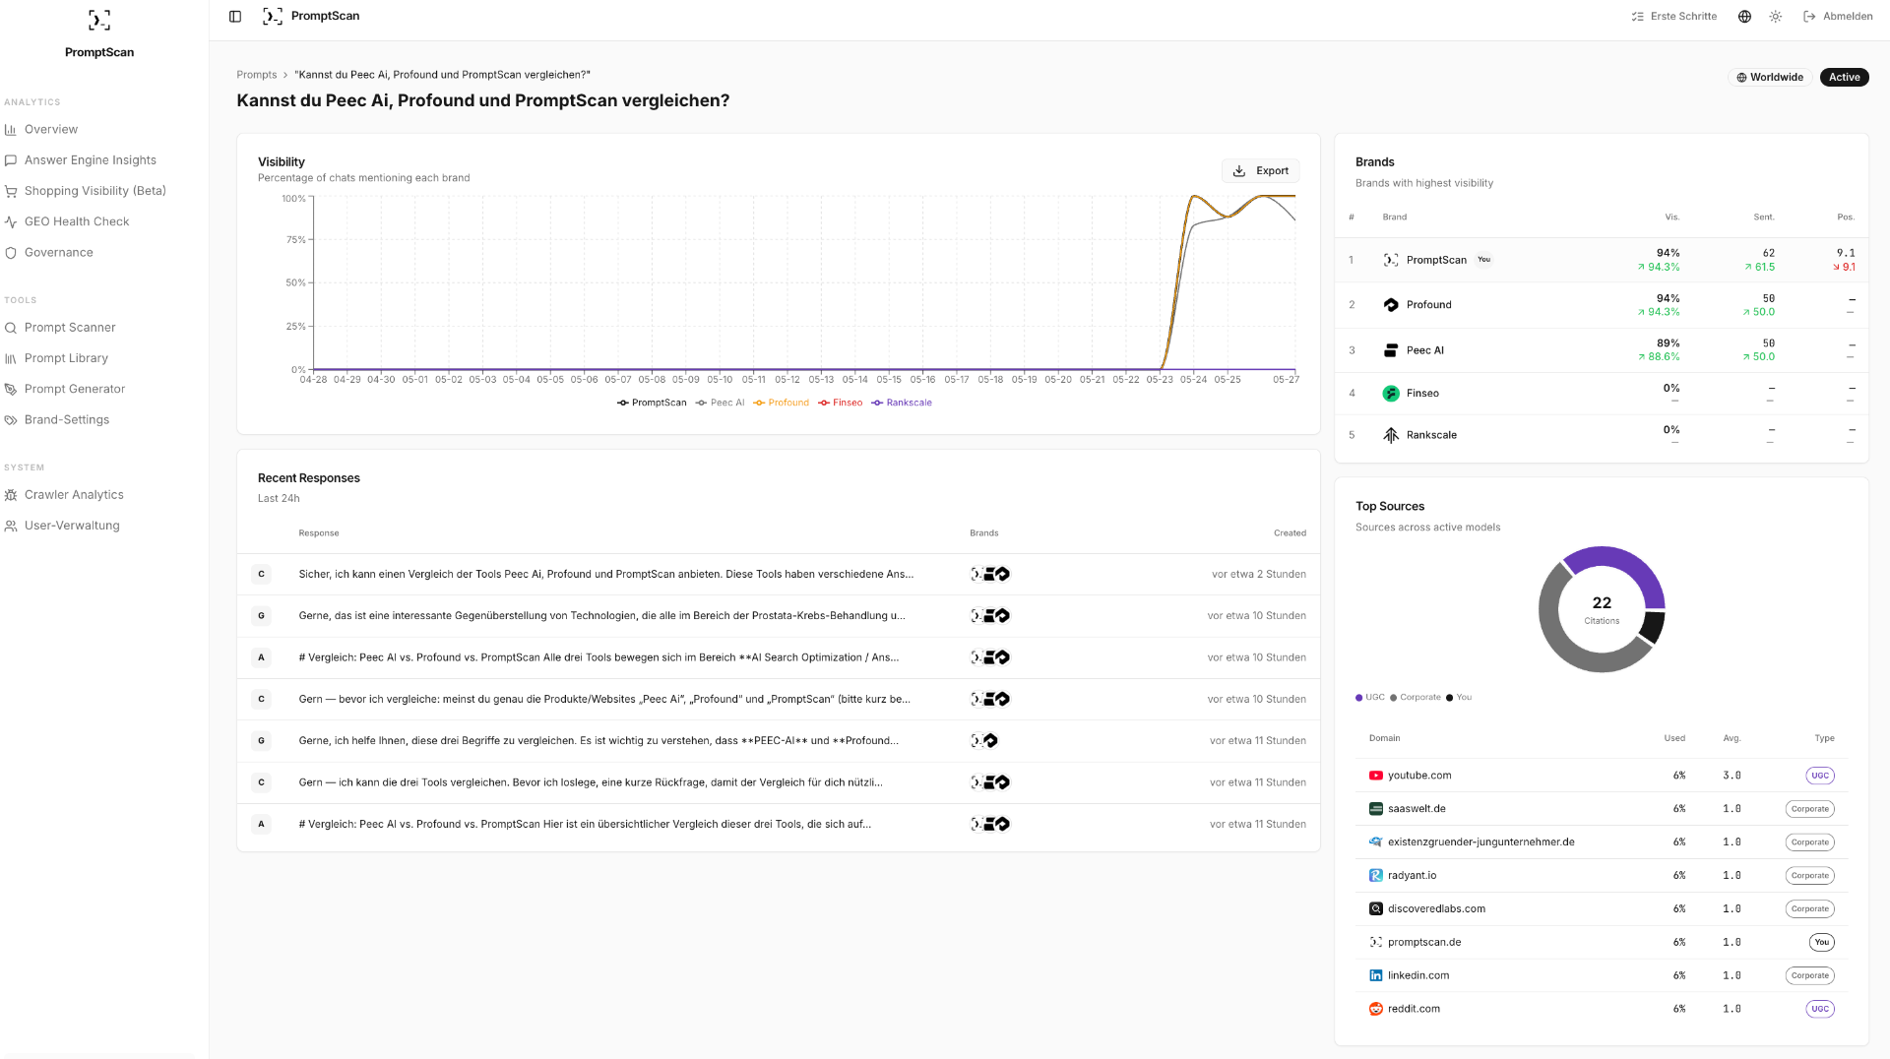Click the black You segment of donut
Screen dimensions: 1890x1059
pyautogui.click(x=1654, y=627)
